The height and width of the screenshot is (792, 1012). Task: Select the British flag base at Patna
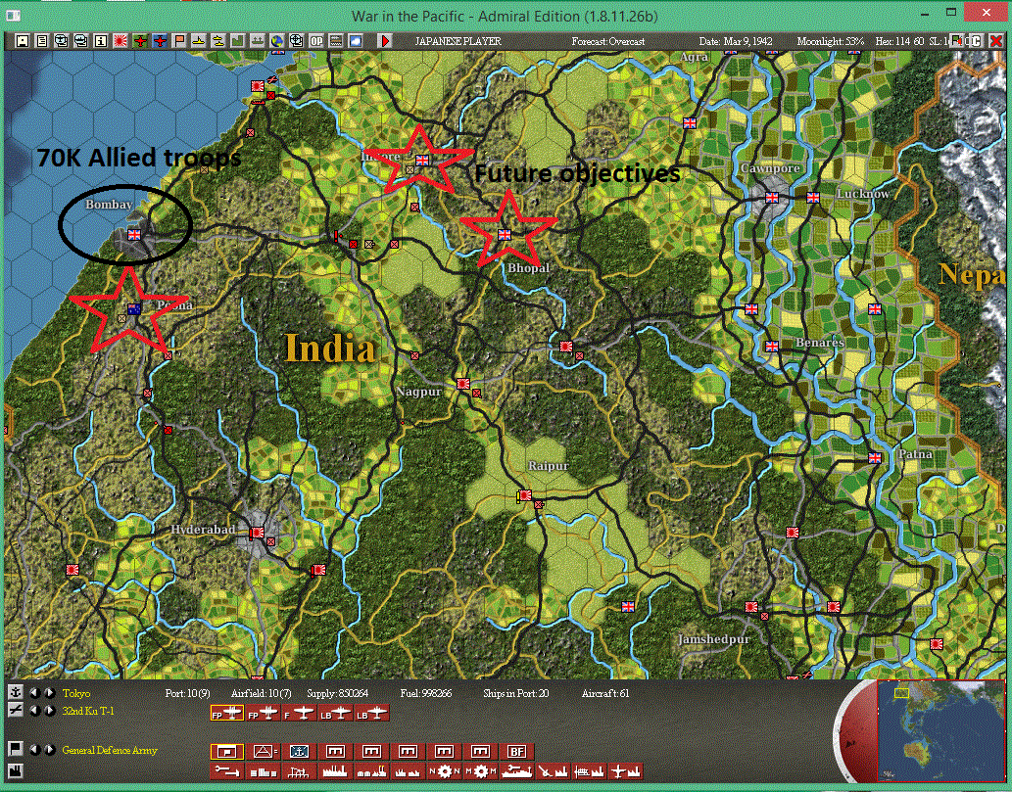pos(875,458)
